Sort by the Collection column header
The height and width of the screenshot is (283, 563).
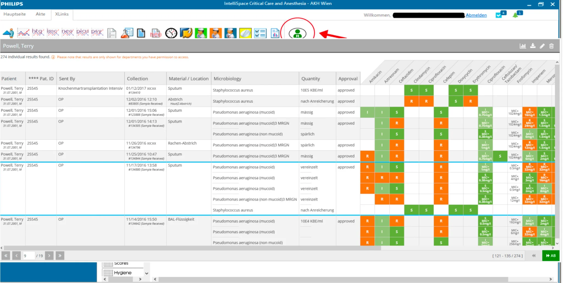145,78
